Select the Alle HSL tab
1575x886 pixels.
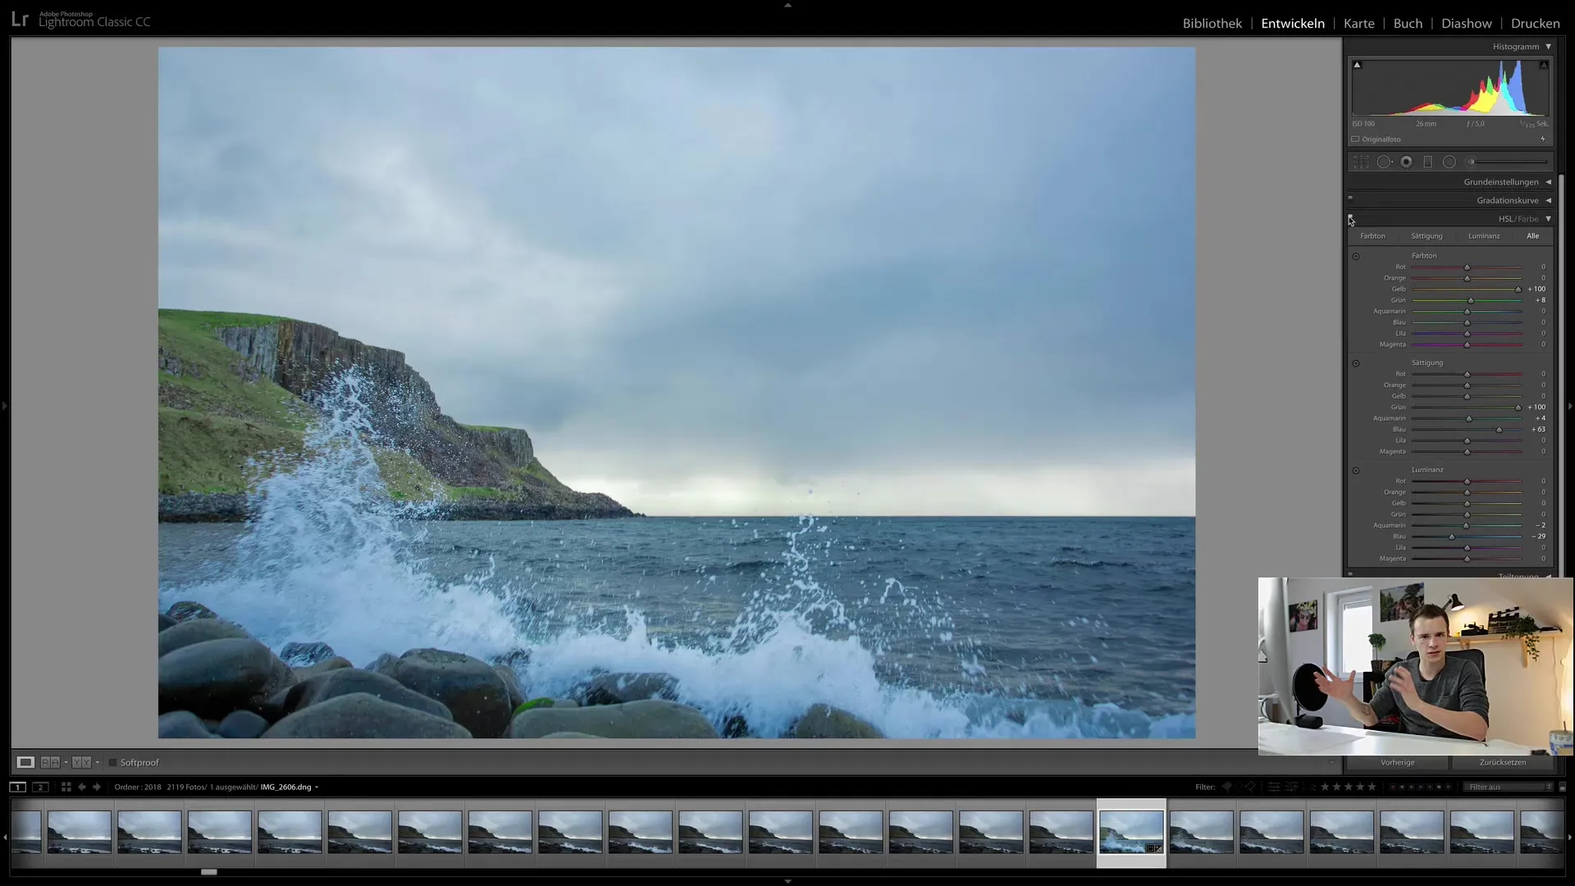1532,236
